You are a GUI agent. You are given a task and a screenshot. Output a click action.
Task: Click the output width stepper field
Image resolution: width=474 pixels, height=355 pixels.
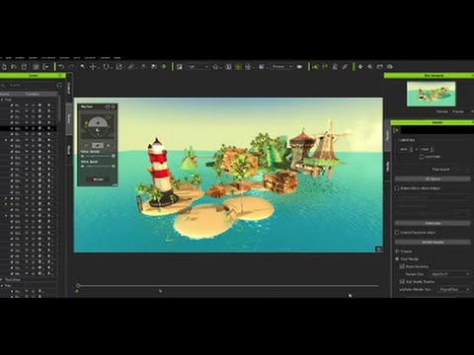point(406,149)
